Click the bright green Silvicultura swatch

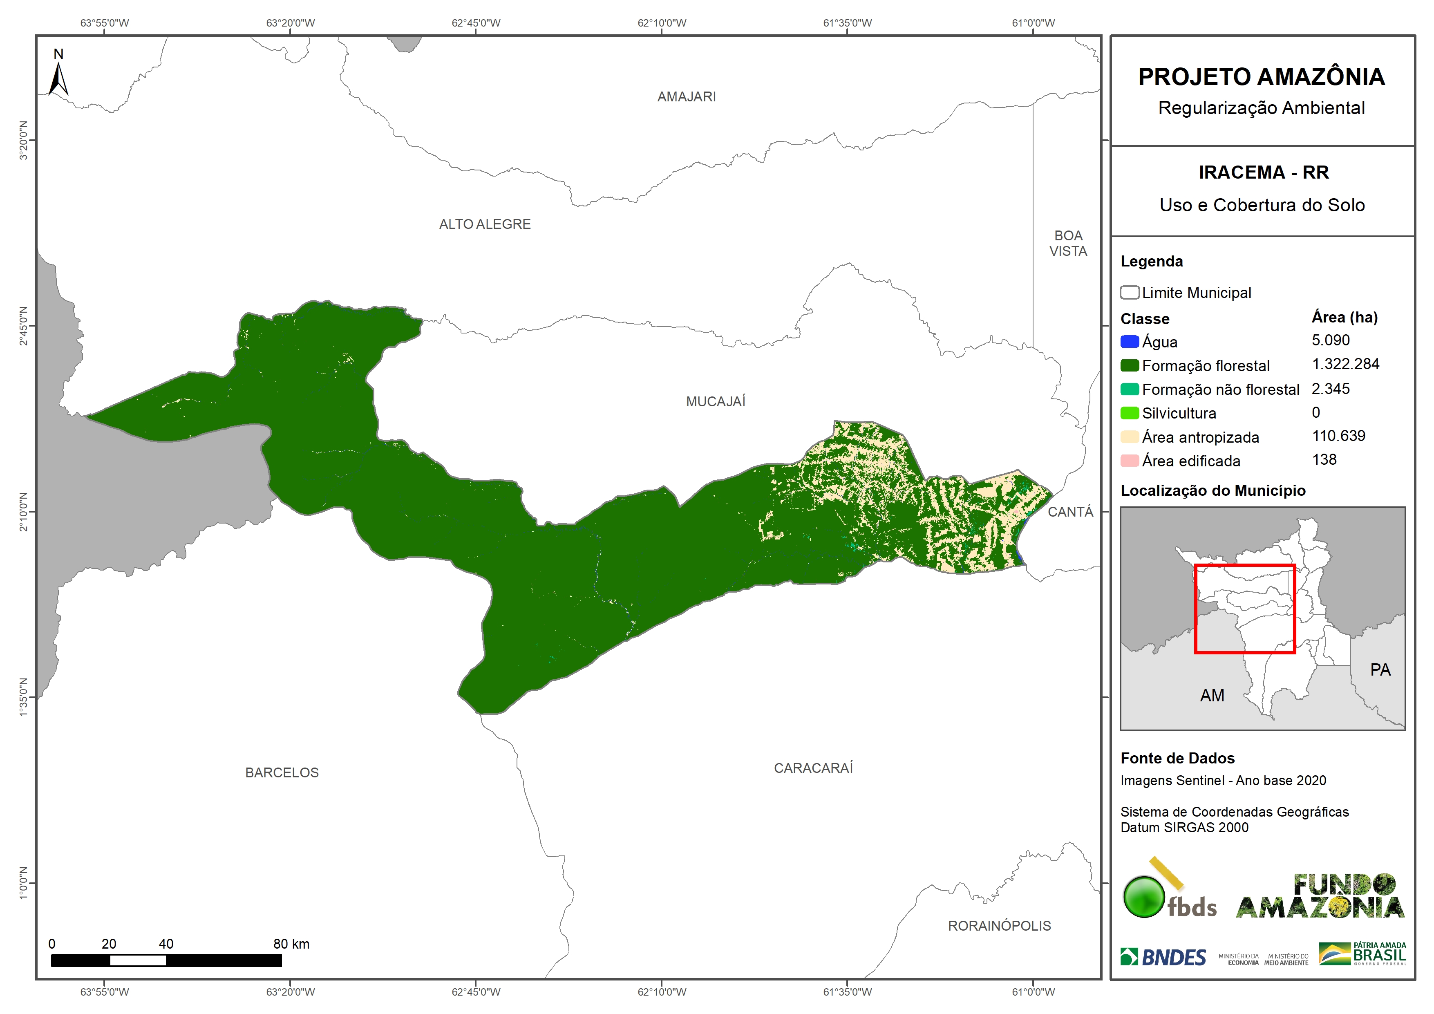pos(1129,414)
